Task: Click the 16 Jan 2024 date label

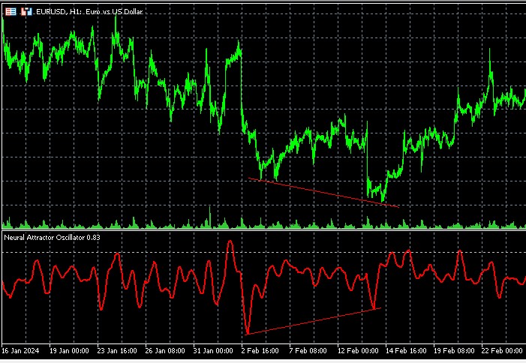Action: coord(20,351)
